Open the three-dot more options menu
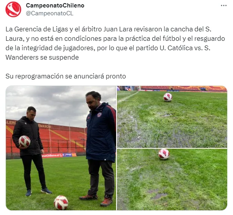This screenshot has height=215, width=233. click(x=224, y=5)
